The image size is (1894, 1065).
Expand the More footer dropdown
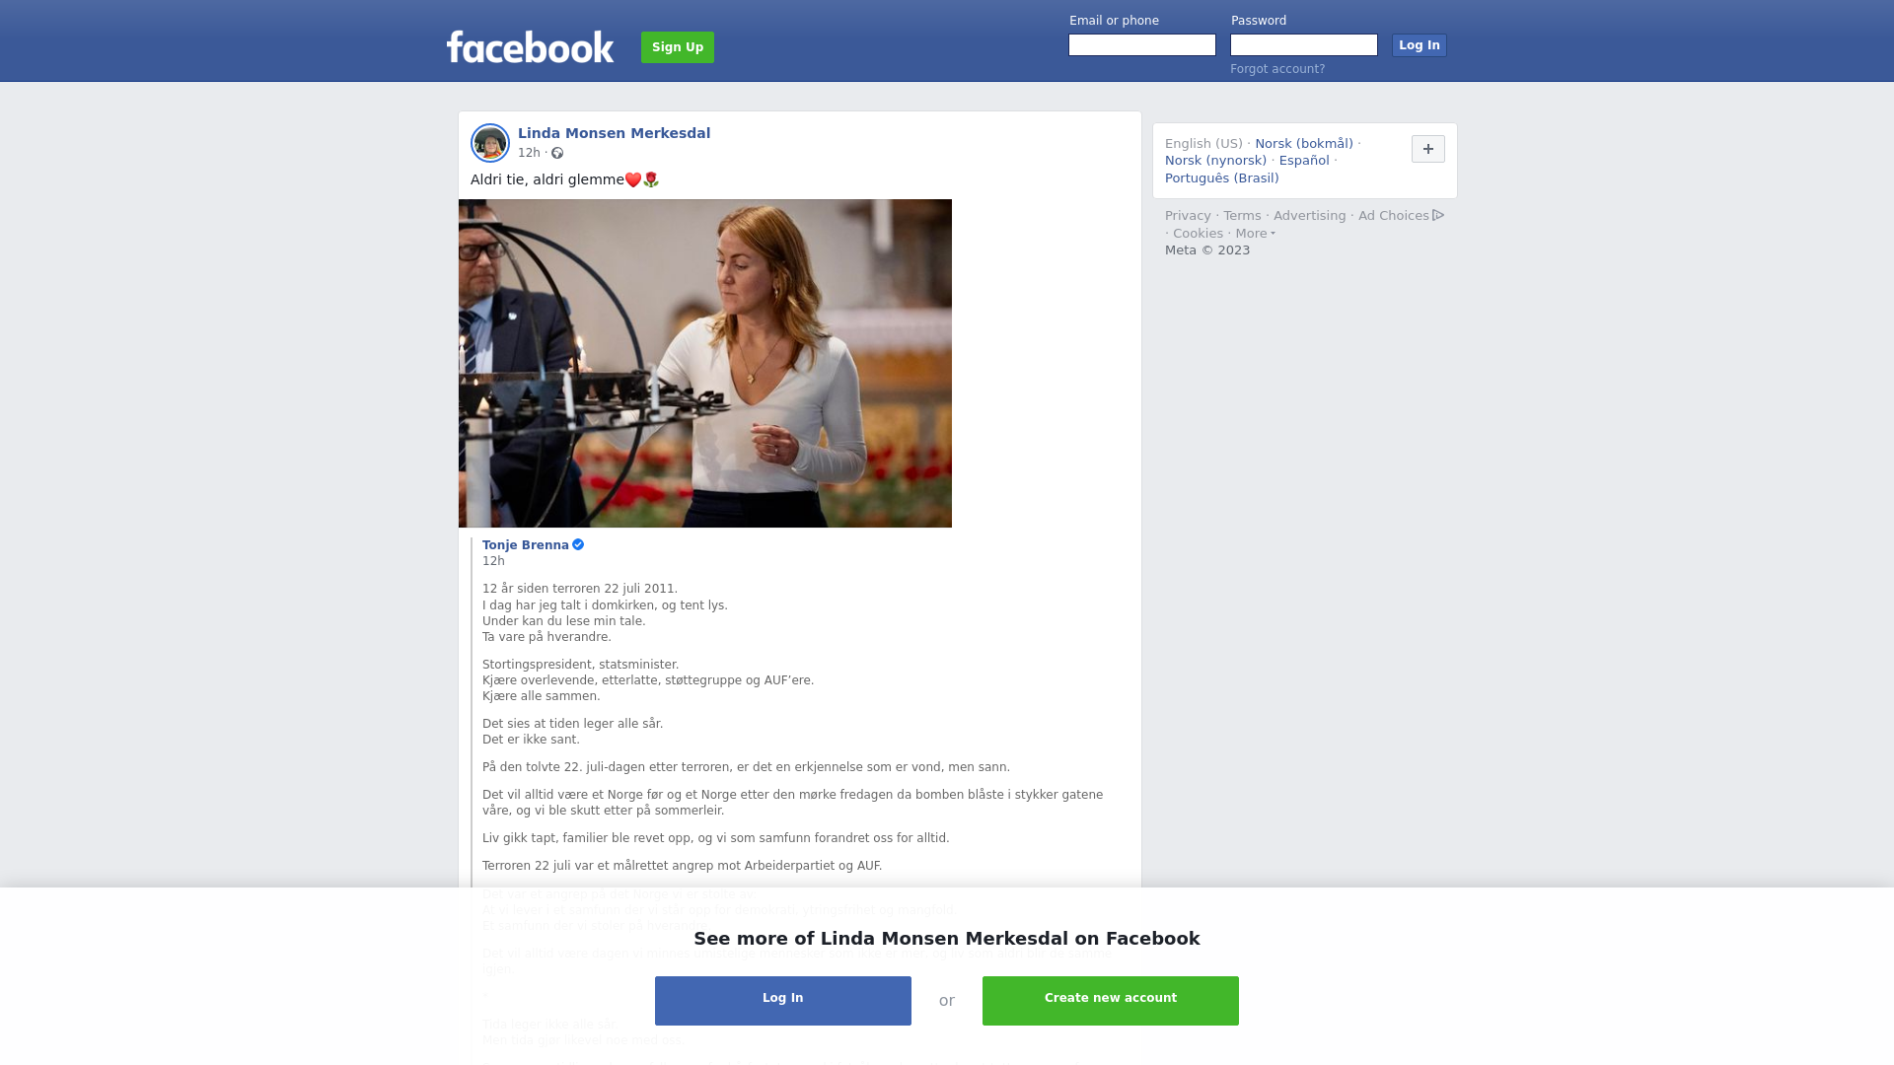tap(1255, 234)
